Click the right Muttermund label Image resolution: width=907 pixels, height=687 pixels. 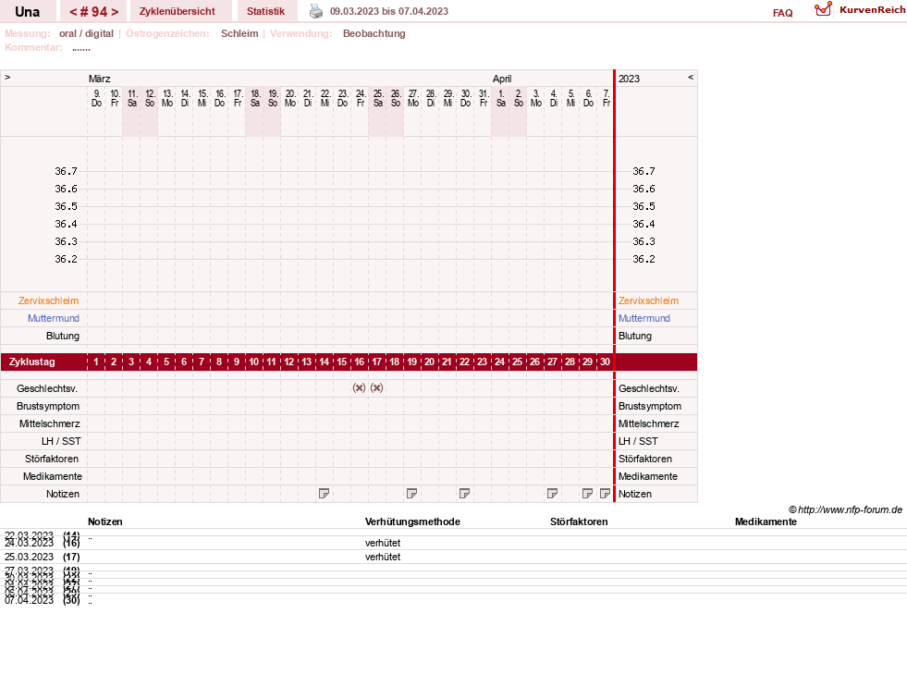(643, 318)
